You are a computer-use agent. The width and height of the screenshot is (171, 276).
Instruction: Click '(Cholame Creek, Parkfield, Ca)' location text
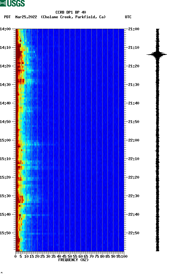[x=73, y=17]
